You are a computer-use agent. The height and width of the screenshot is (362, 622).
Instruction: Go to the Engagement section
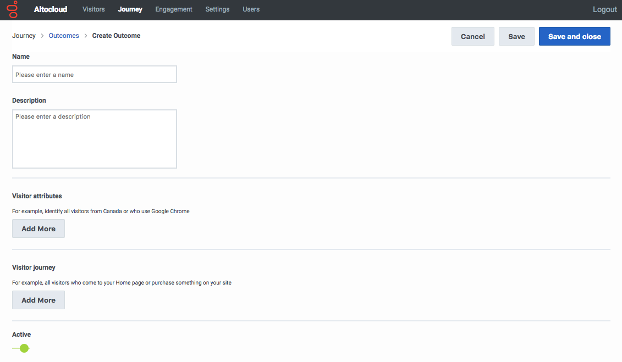pos(174,9)
